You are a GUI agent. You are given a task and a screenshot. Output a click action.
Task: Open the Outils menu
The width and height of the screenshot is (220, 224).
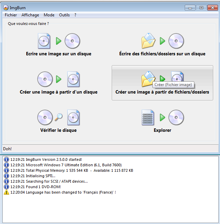64,15
